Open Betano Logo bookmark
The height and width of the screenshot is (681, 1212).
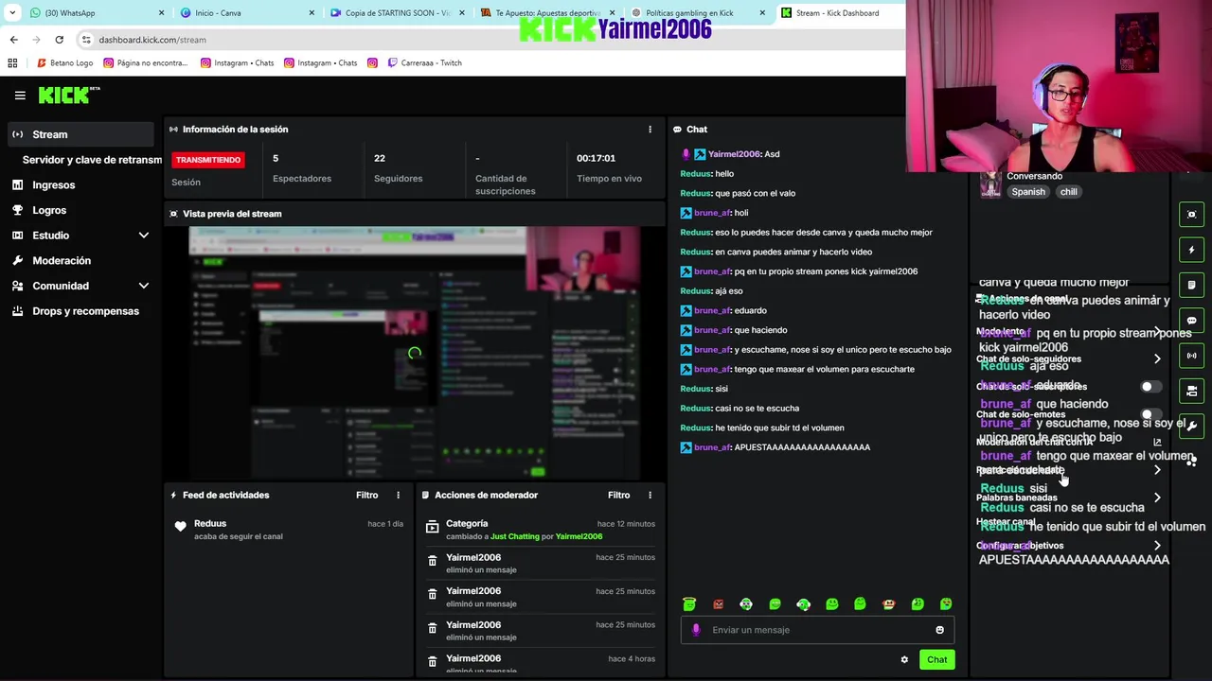coord(64,63)
